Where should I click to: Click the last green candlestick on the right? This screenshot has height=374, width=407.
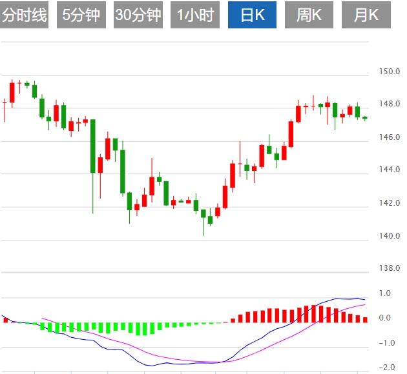click(x=365, y=118)
